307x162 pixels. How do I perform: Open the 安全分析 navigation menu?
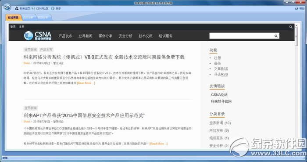(x=125, y=36)
